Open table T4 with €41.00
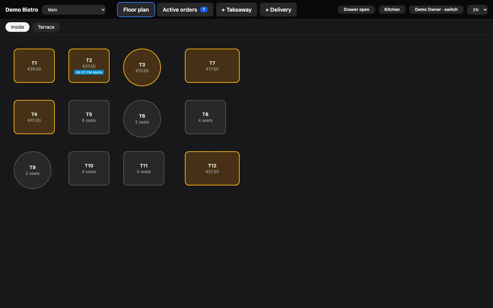The height and width of the screenshot is (308, 493). tap(34, 117)
